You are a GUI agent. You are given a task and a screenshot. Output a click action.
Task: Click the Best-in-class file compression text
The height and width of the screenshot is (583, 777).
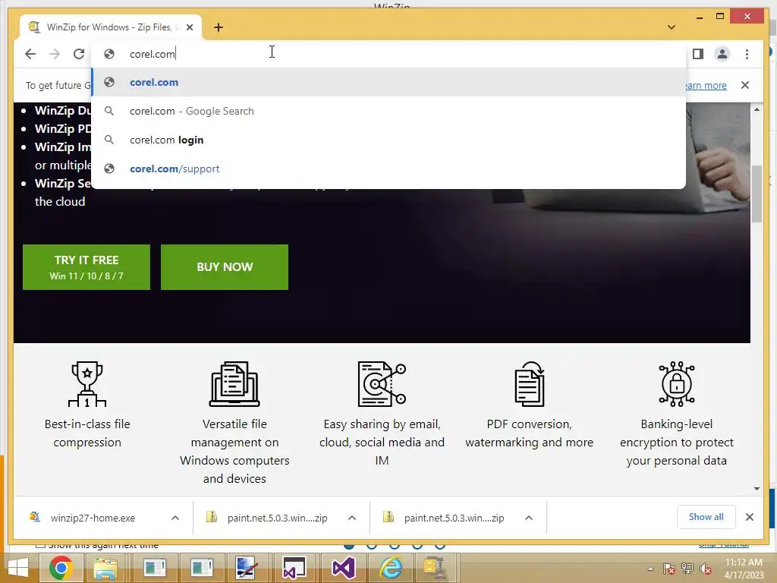coord(87,433)
